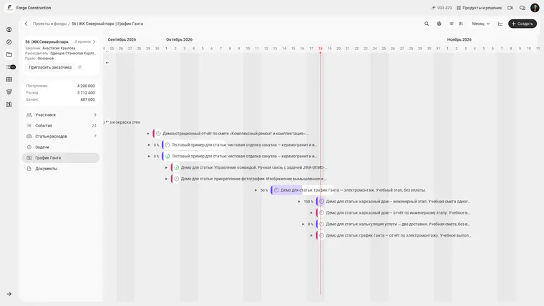This screenshot has width=544, height=306.
Task: Expand the 100 % каркасный дом инженерный row
Action: coord(299,202)
